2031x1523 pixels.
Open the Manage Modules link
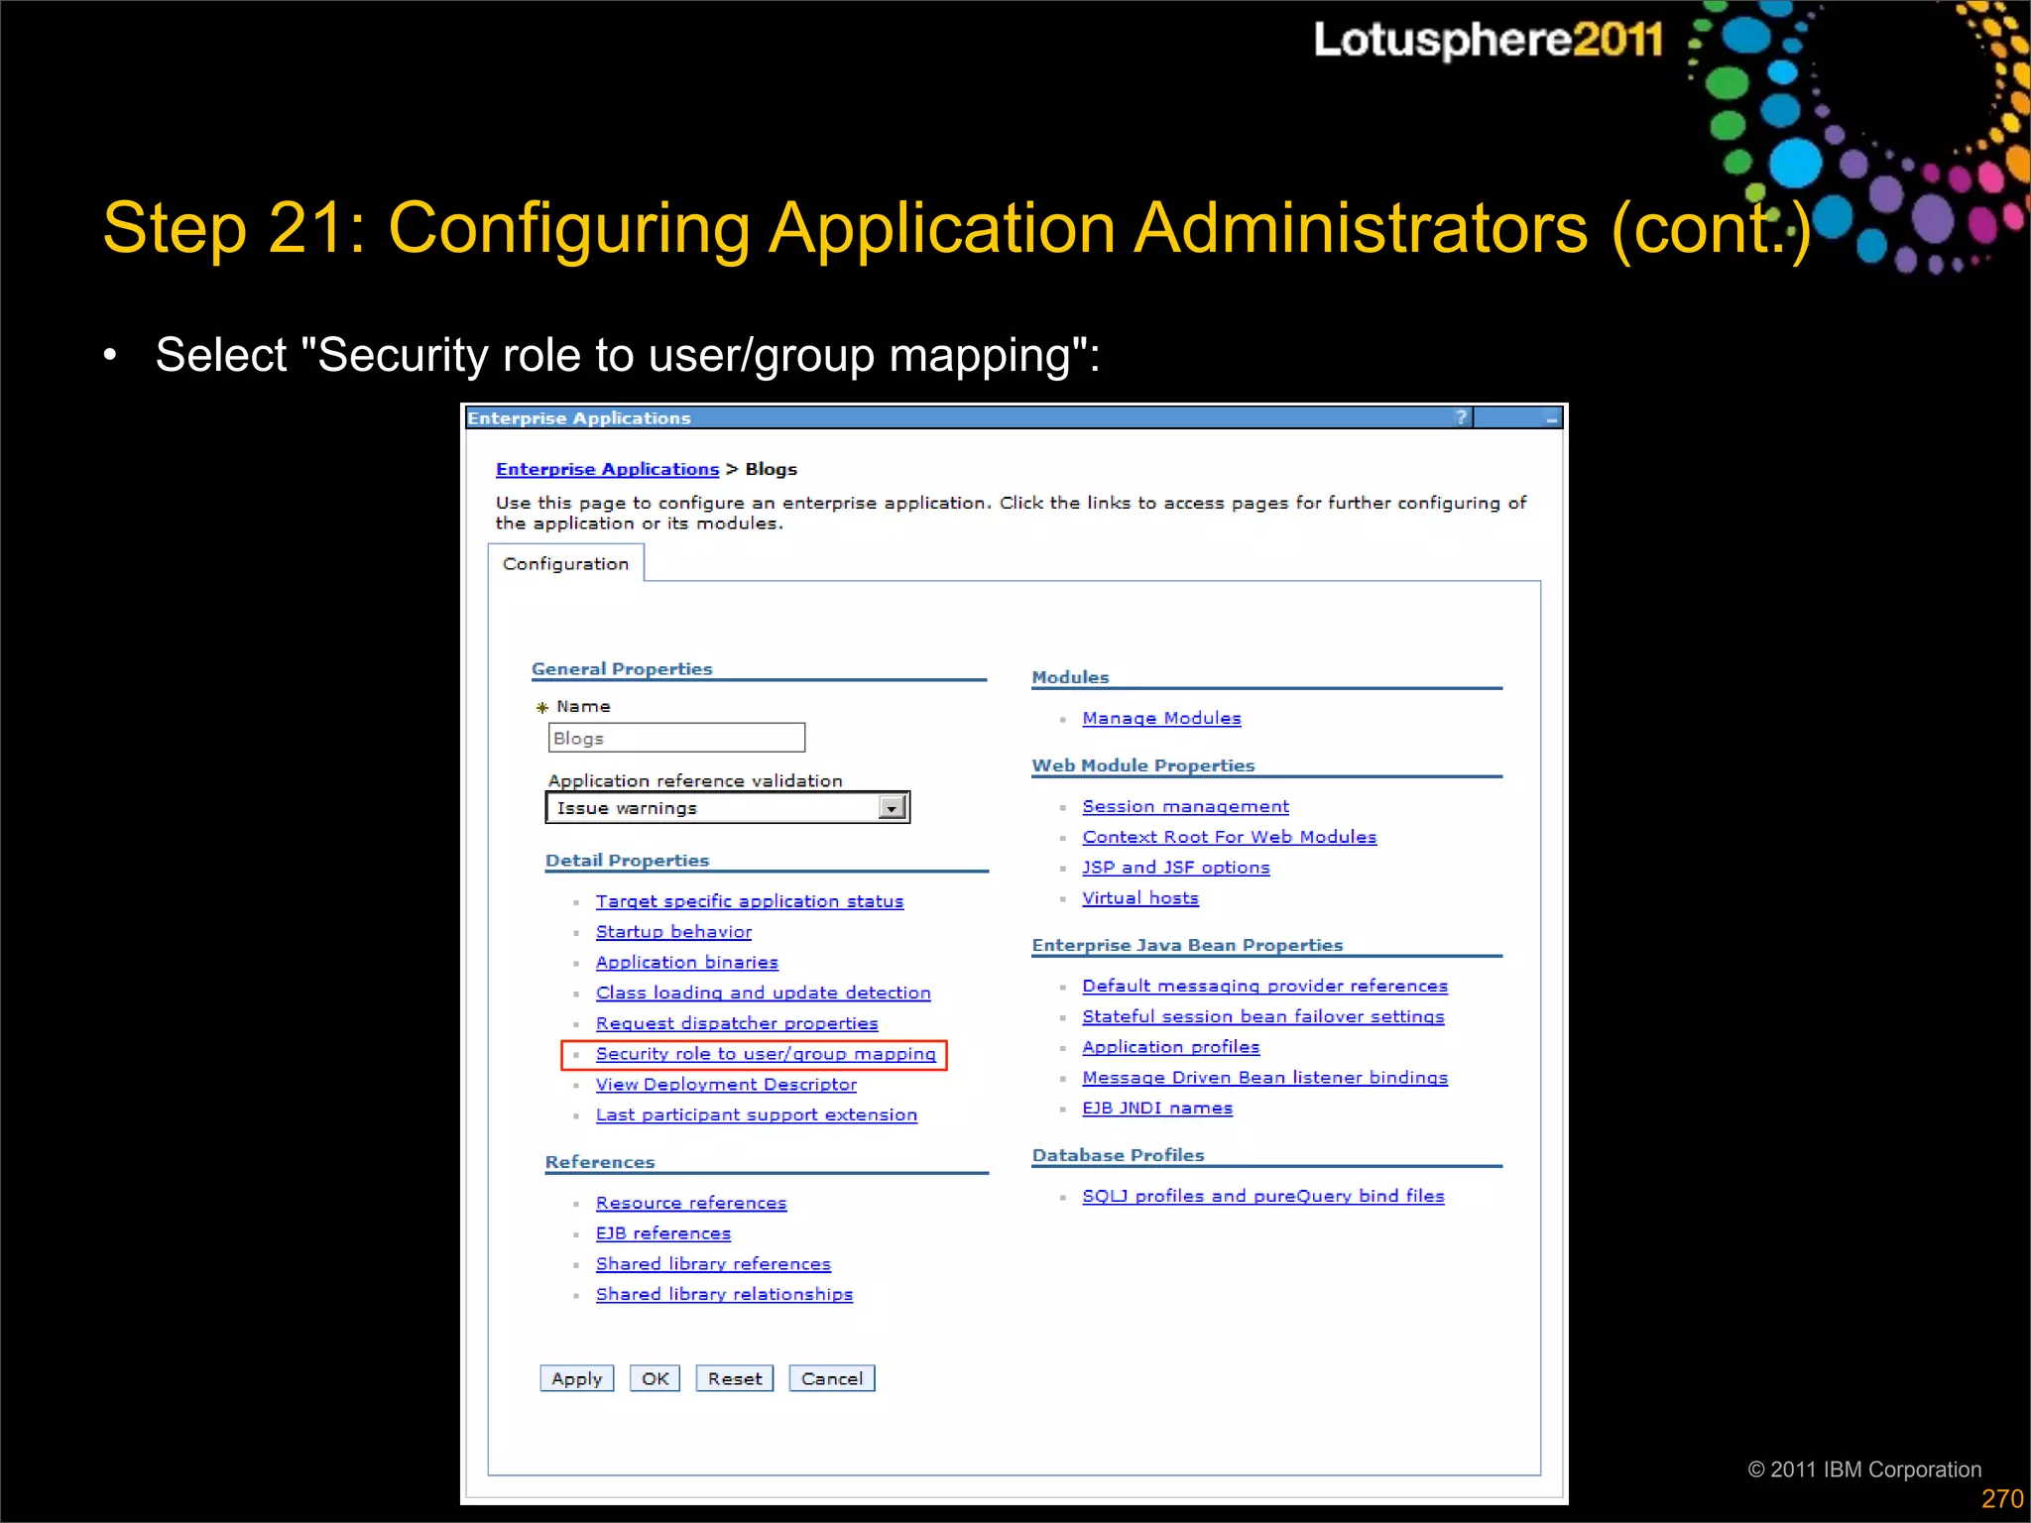[1161, 718]
